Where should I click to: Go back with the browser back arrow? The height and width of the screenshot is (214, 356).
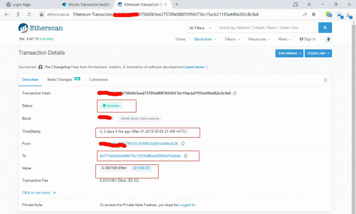click(x=7, y=14)
